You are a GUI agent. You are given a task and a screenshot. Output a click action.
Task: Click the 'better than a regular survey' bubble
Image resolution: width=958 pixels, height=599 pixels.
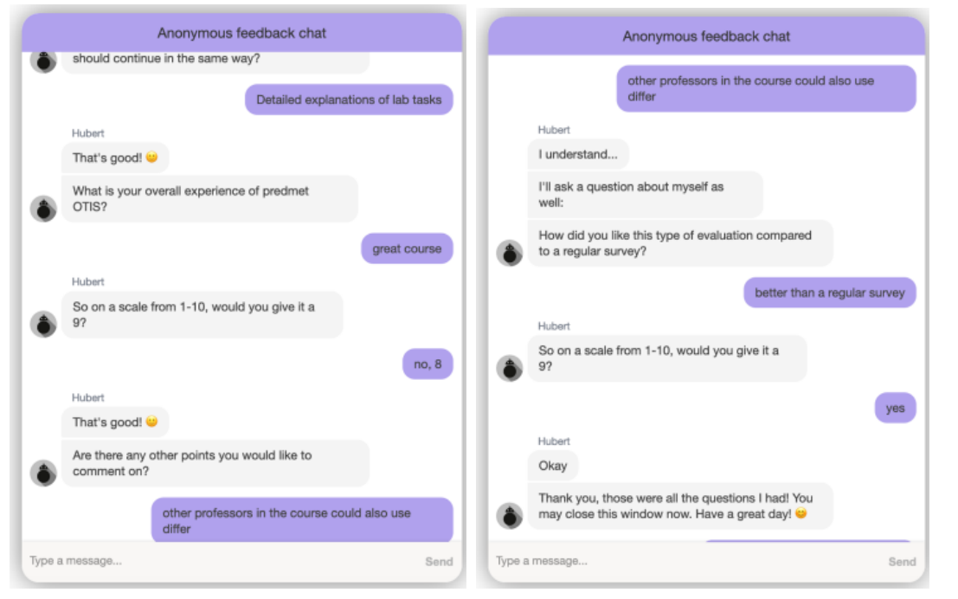click(x=829, y=293)
